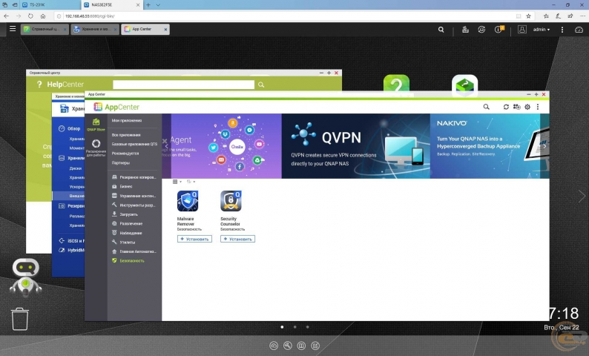The image size is (589, 356).
Task: Show previous App Center banner slide
Action: [x=166, y=146]
